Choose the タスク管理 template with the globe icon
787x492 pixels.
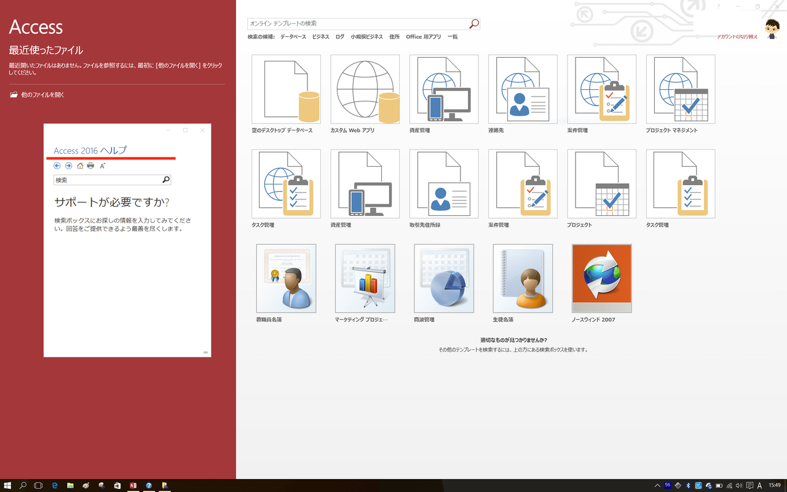click(x=286, y=189)
